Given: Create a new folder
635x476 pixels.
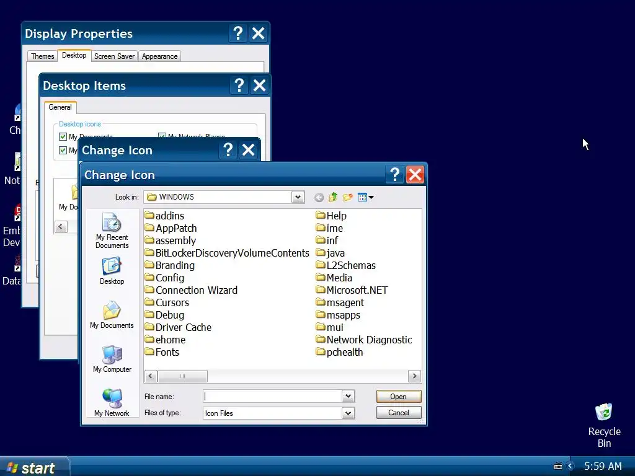Looking at the screenshot, I should pyautogui.click(x=347, y=197).
